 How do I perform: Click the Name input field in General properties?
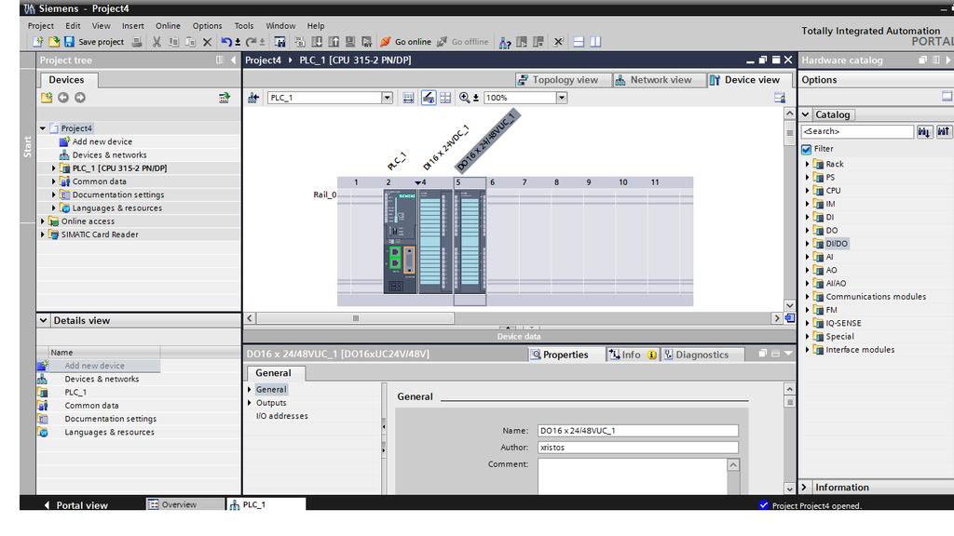coord(637,430)
